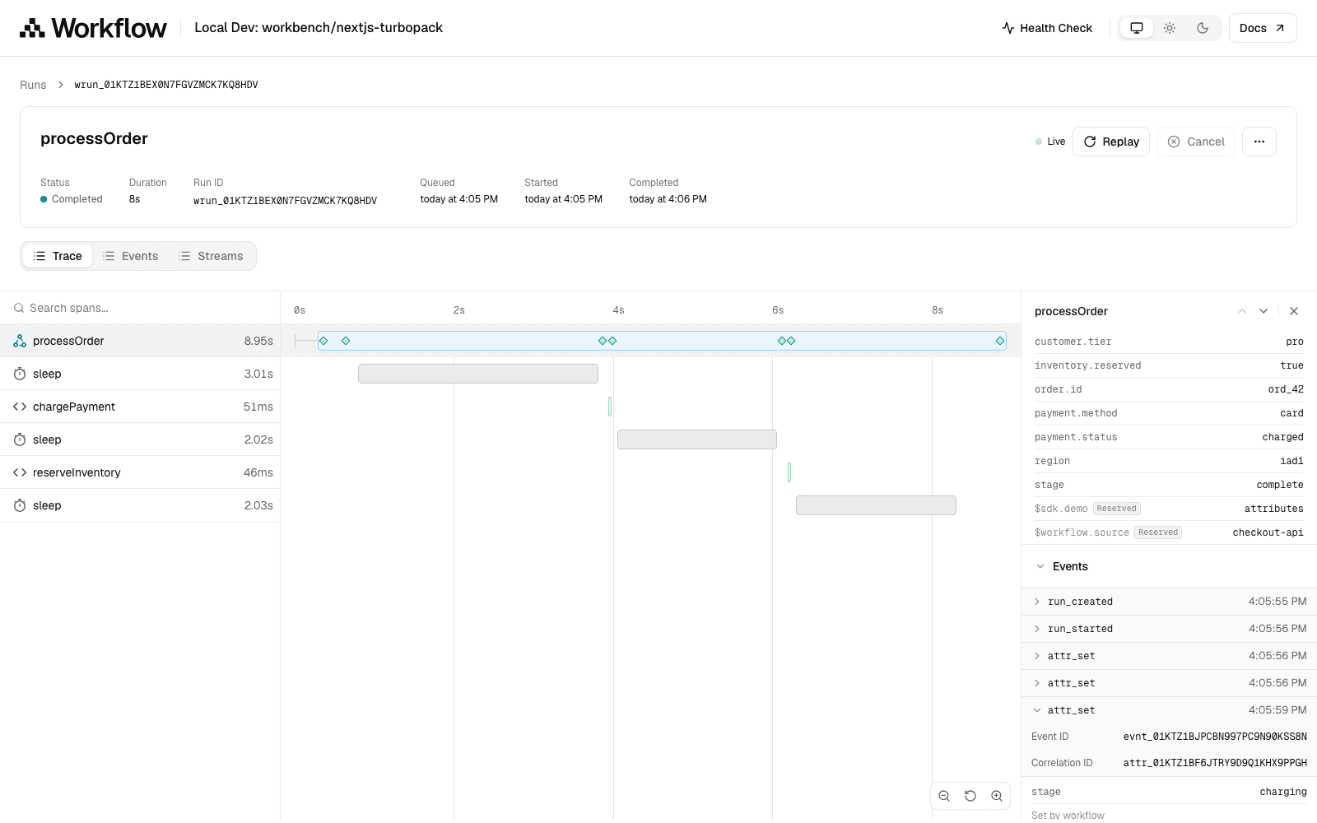
Task: Switch to the Trace tab
Action: 58,256
